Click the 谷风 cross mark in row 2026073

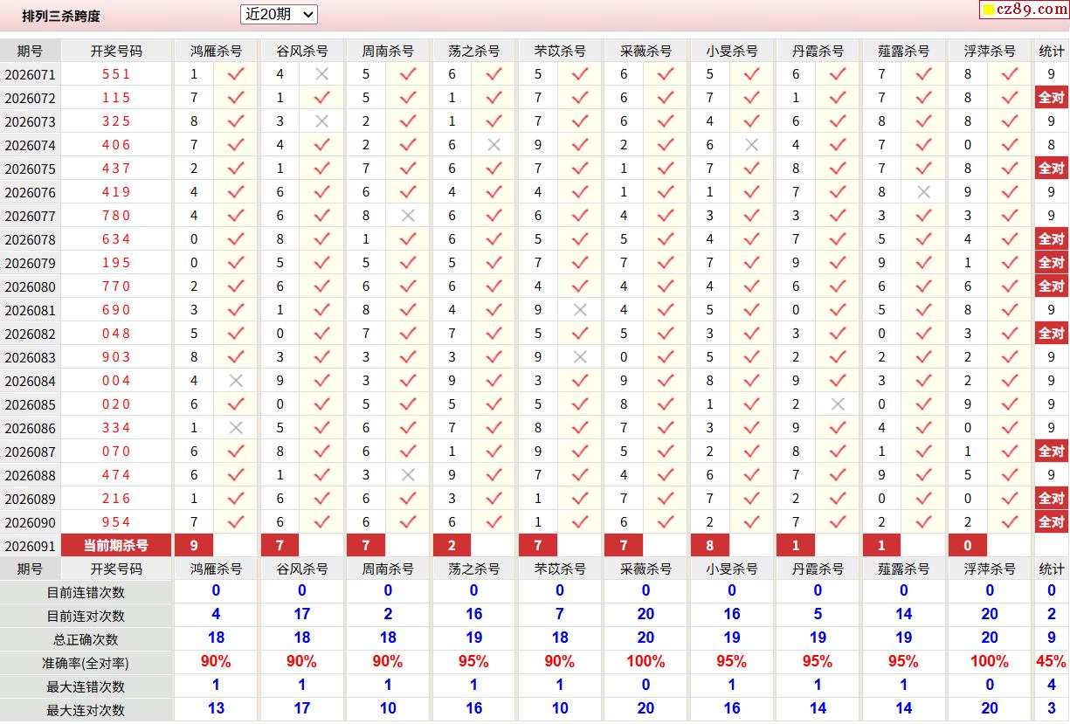click(x=321, y=121)
